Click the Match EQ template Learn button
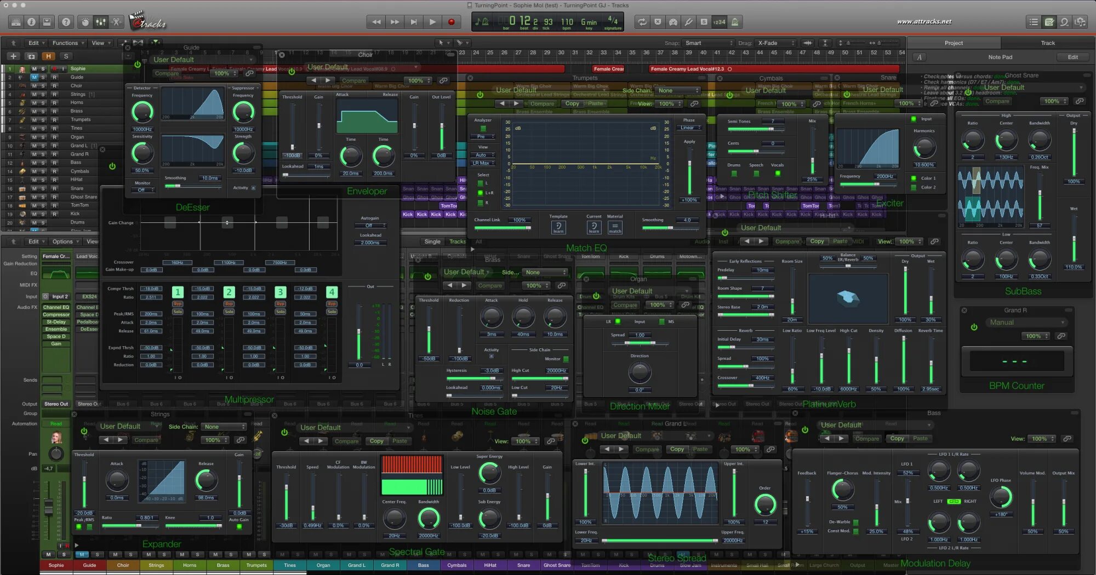 tap(558, 227)
